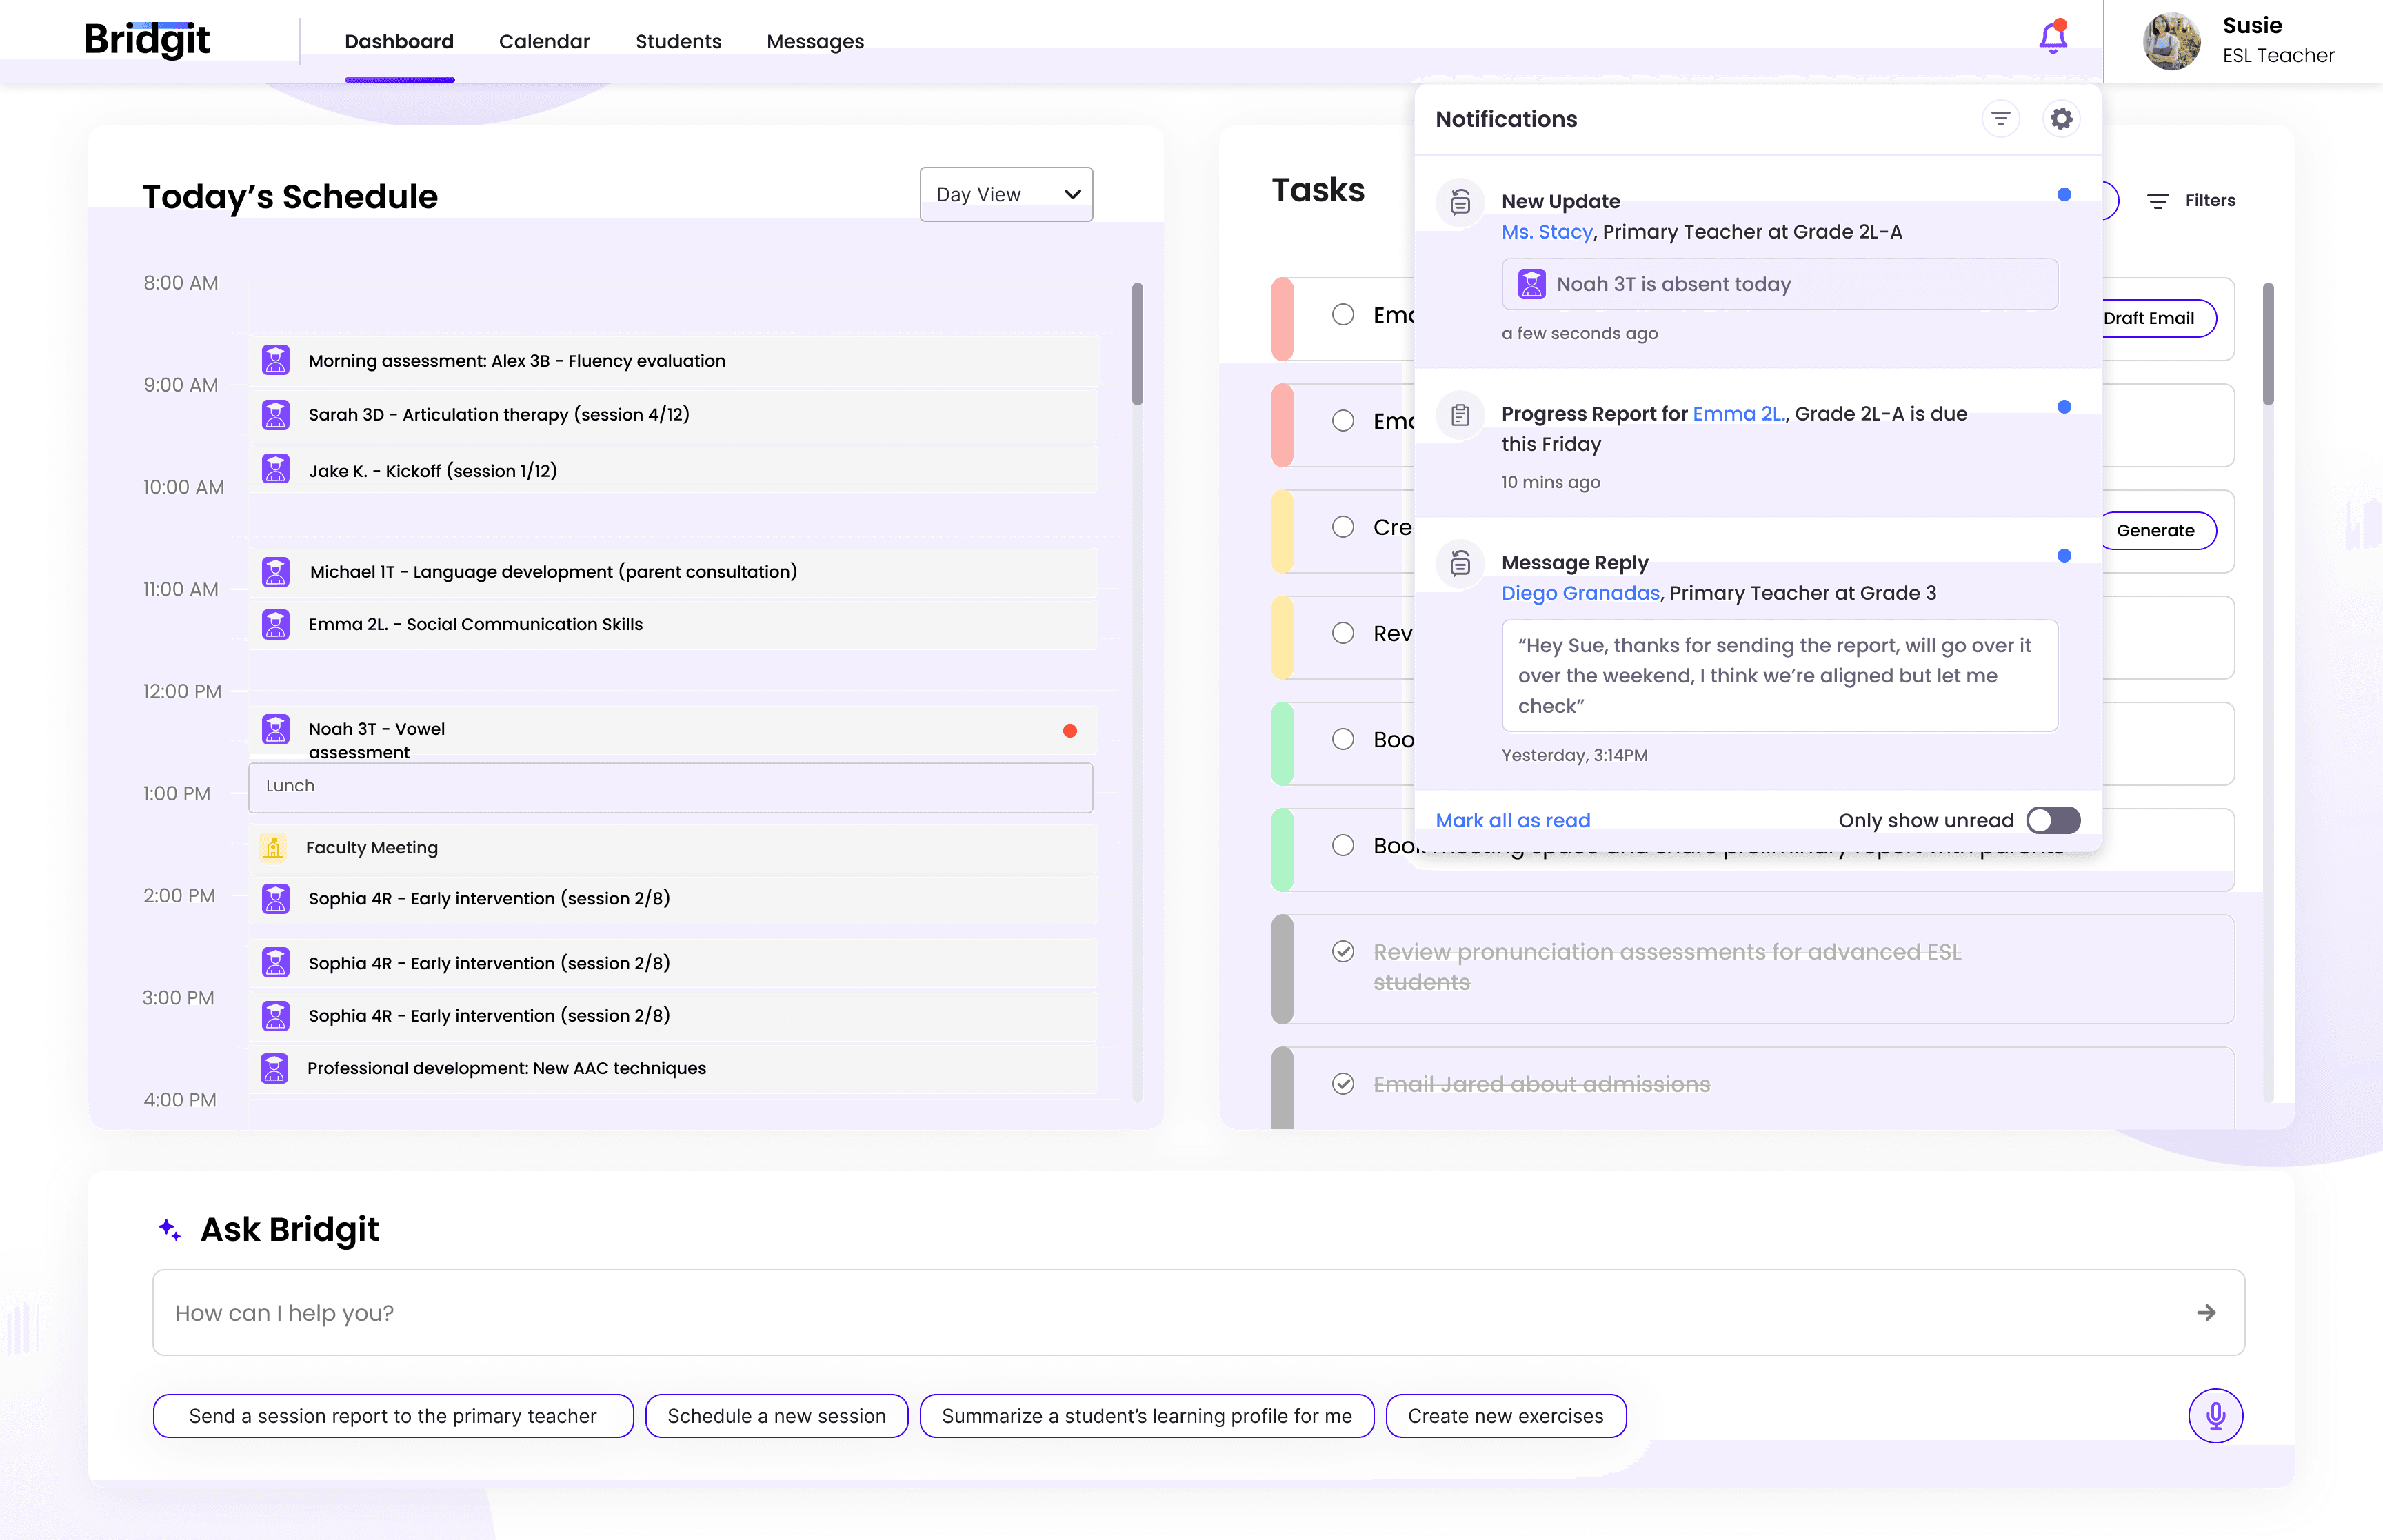
Task: Click the Faculty Meeting building icon
Action: click(273, 848)
